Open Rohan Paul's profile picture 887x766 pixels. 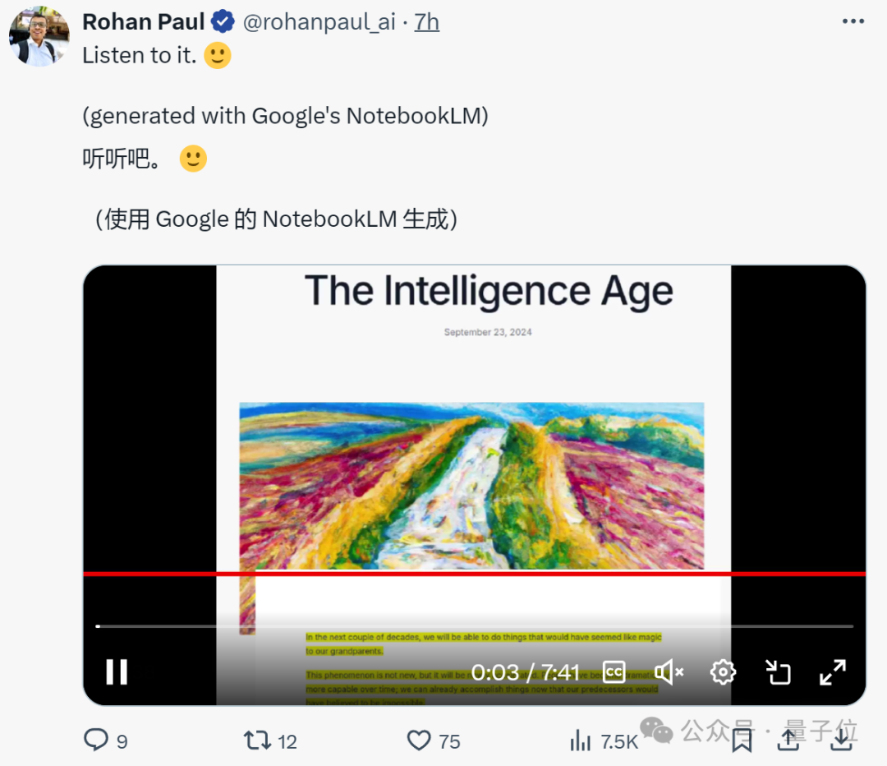coord(39,38)
